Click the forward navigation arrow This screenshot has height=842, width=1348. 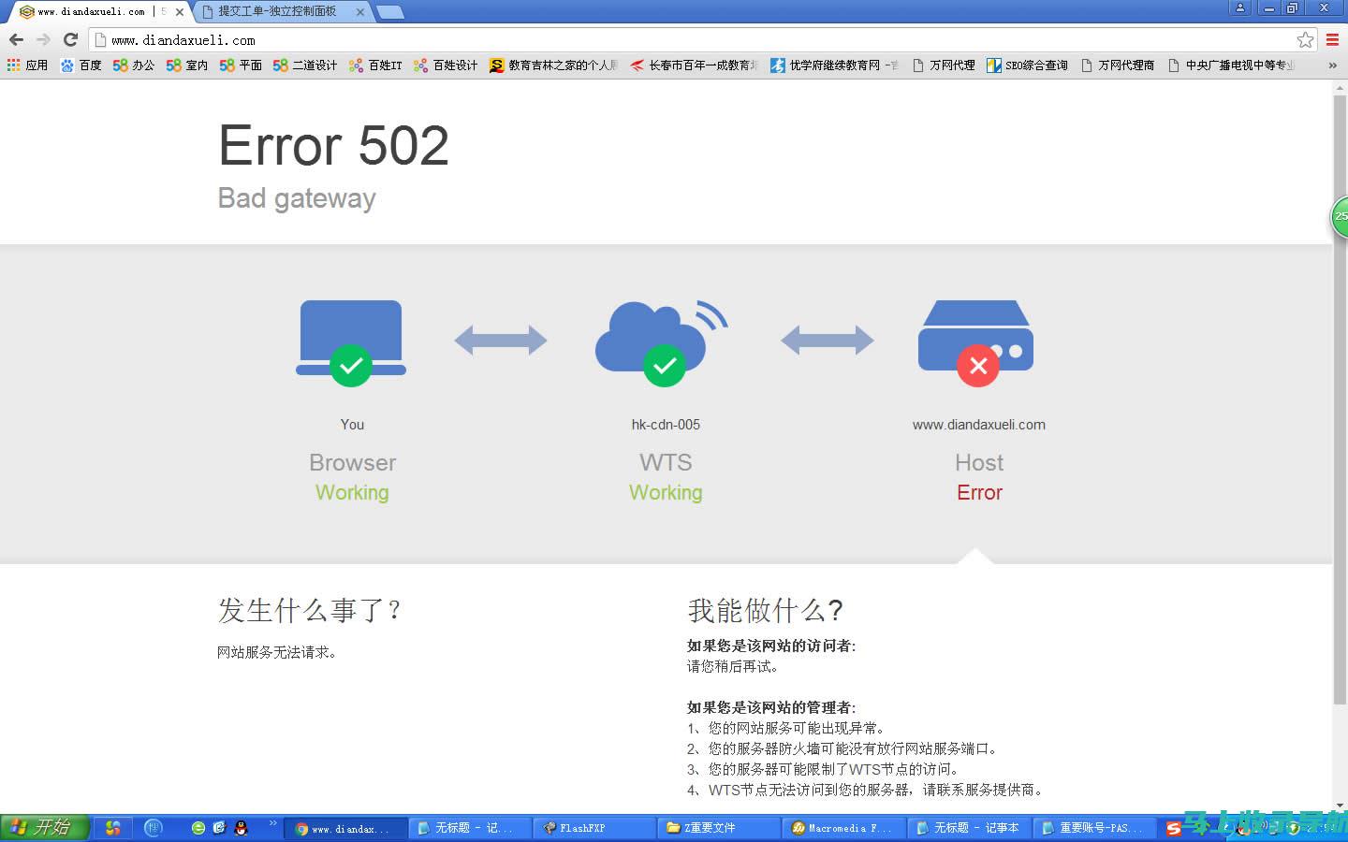(x=43, y=39)
